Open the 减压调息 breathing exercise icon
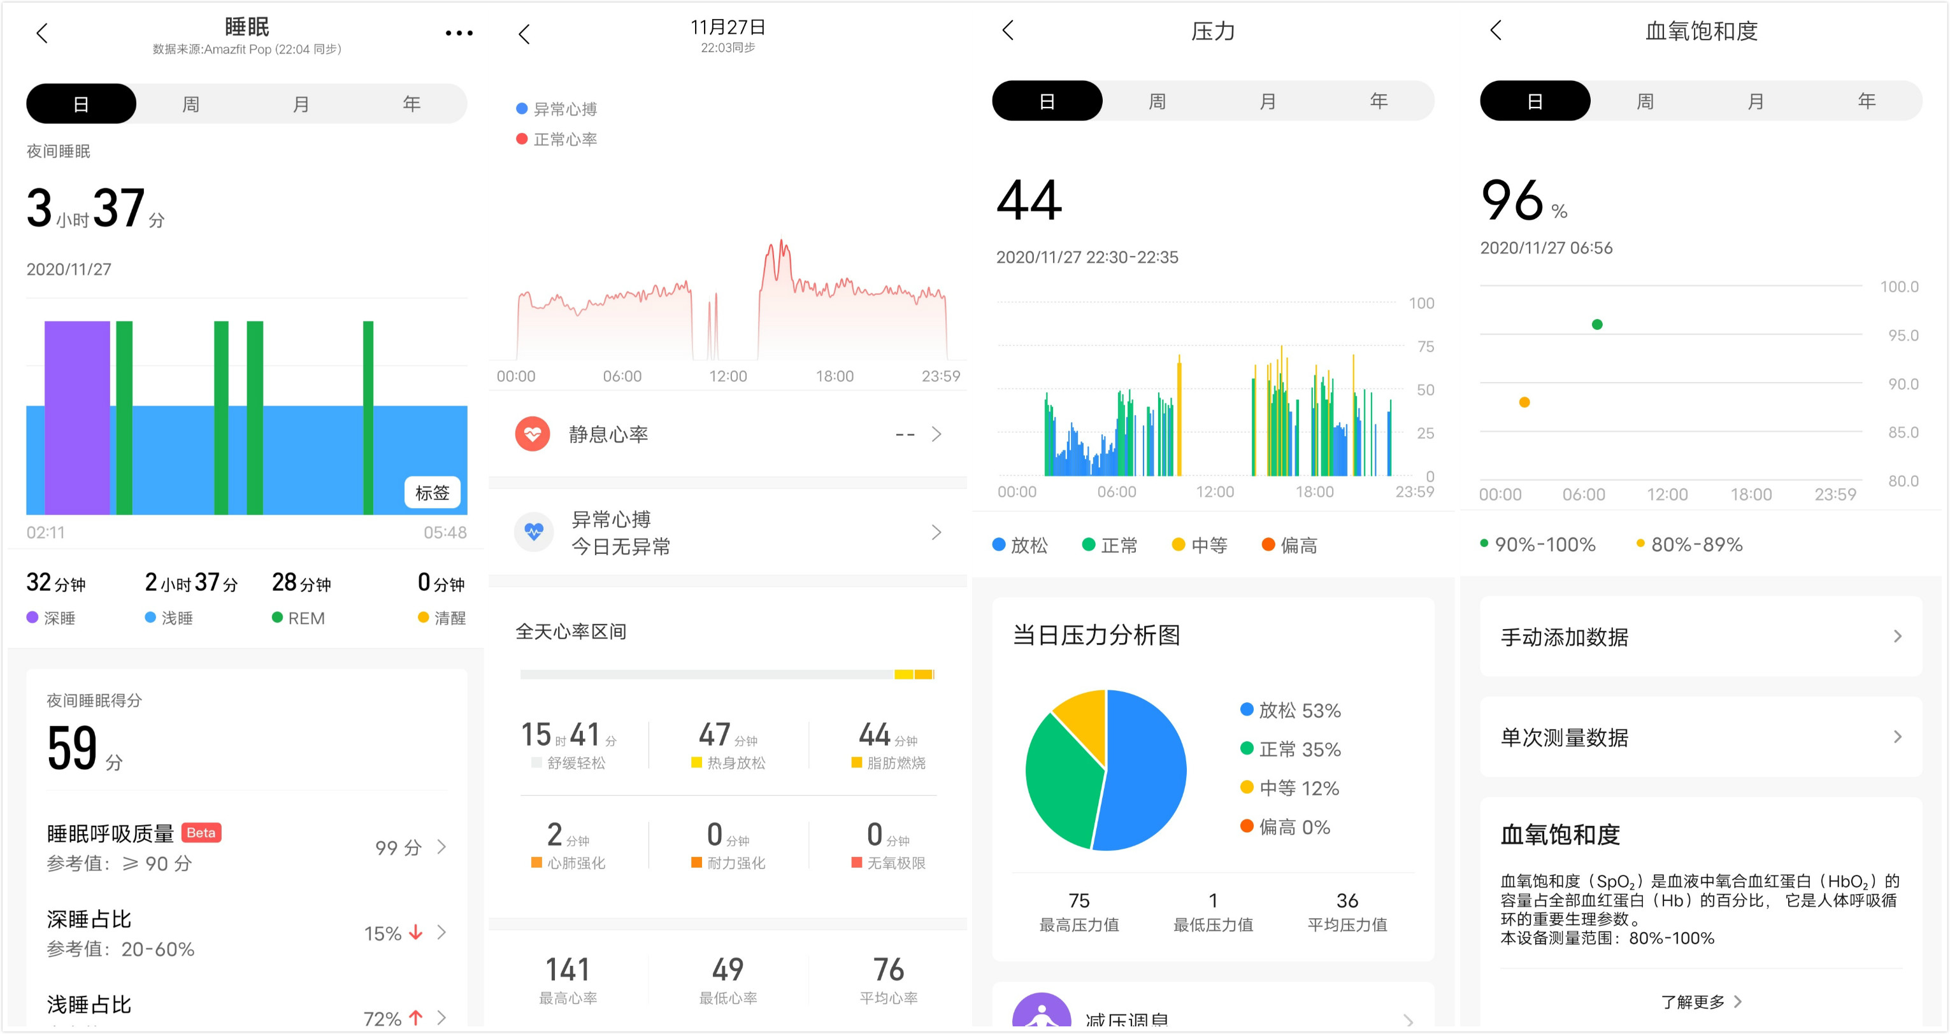1950x1034 pixels. (1042, 1014)
